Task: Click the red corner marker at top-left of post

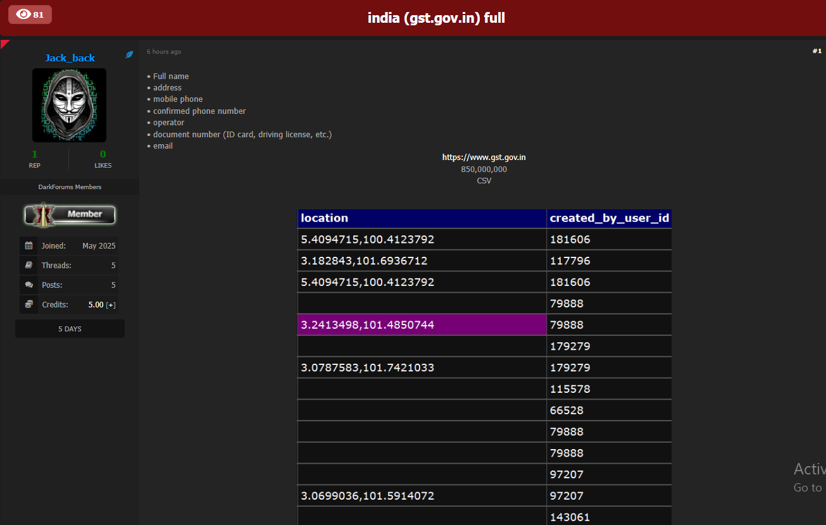Action: pyautogui.click(x=4, y=43)
